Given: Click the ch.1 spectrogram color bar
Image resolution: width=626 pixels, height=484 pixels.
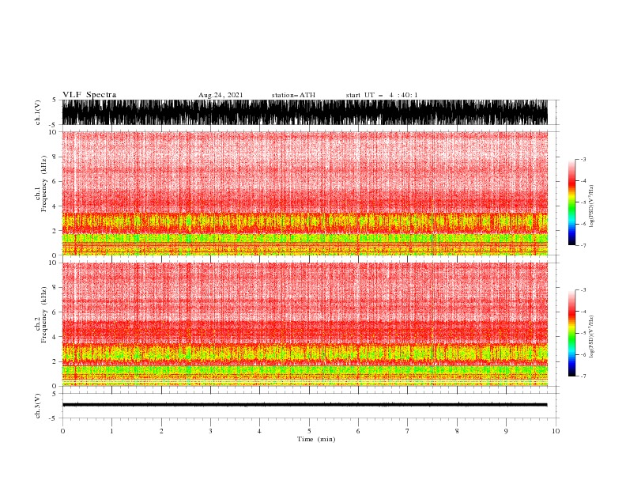Looking at the screenshot, I should [x=571, y=202].
